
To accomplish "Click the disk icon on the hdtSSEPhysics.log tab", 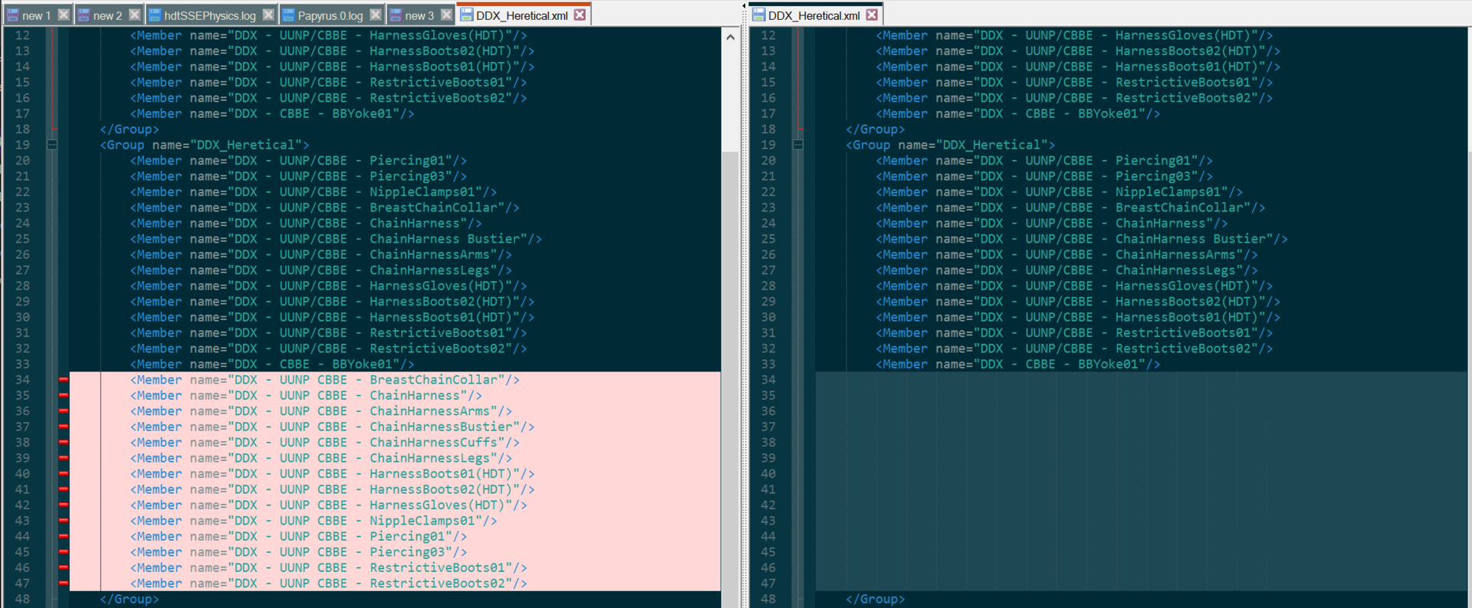I will coord(154,15).
